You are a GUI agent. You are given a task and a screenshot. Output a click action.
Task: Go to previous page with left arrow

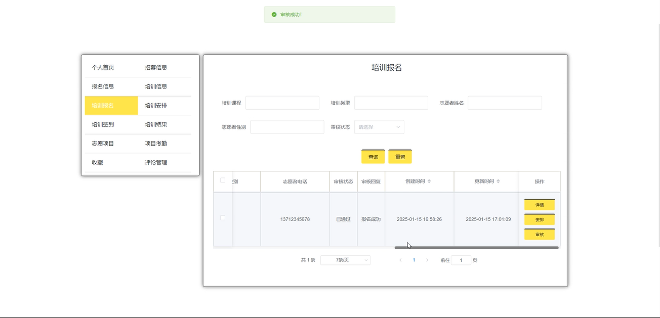(x=400, y=260)
